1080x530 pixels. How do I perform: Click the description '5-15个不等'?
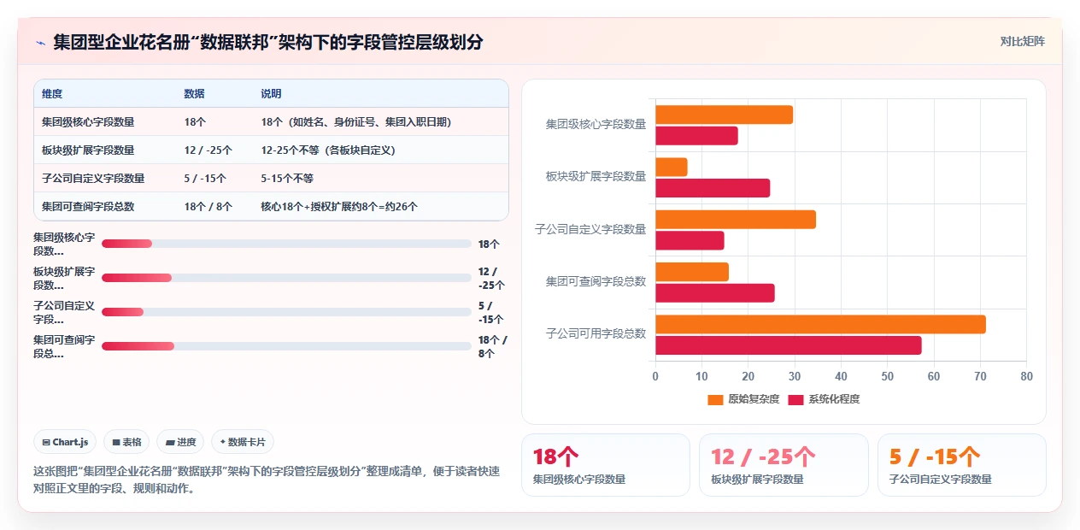coord(287,178)
